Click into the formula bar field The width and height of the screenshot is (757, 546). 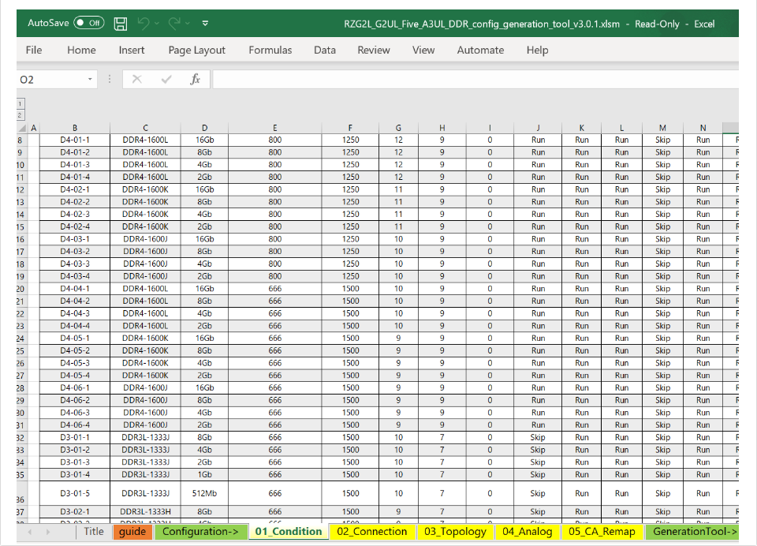475,79
